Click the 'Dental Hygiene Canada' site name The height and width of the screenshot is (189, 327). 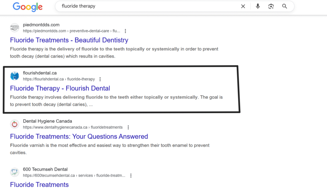[x=48, y=121]
